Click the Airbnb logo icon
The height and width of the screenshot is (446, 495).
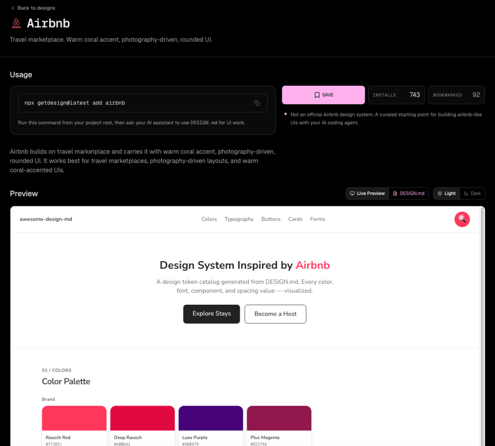click(x=16, y=23)
